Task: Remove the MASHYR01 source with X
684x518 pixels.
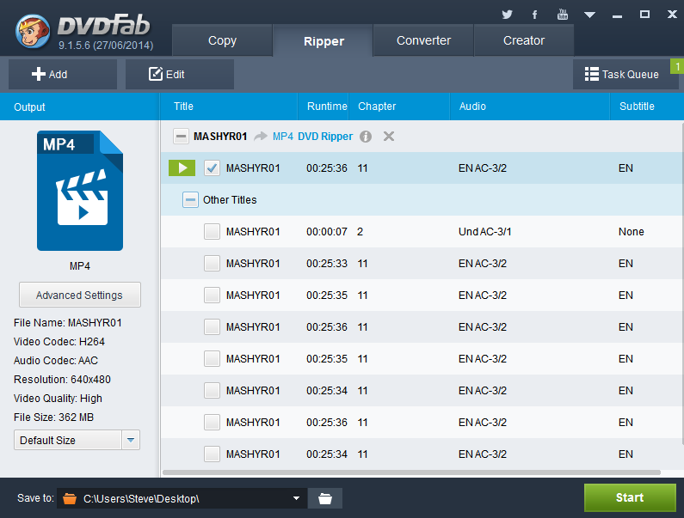Action: click(x=389, y=137)
